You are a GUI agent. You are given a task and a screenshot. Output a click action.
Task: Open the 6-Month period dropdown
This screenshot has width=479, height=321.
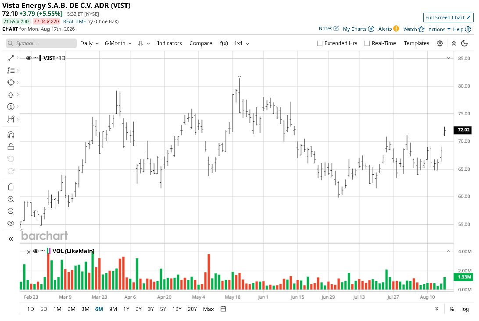click(118, 43)
